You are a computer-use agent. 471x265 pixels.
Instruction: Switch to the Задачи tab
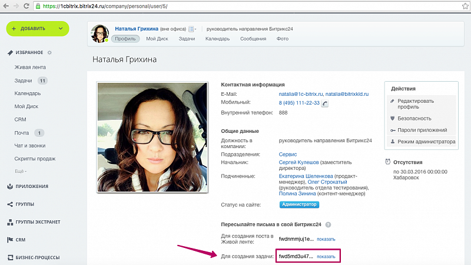pos(187,39)
